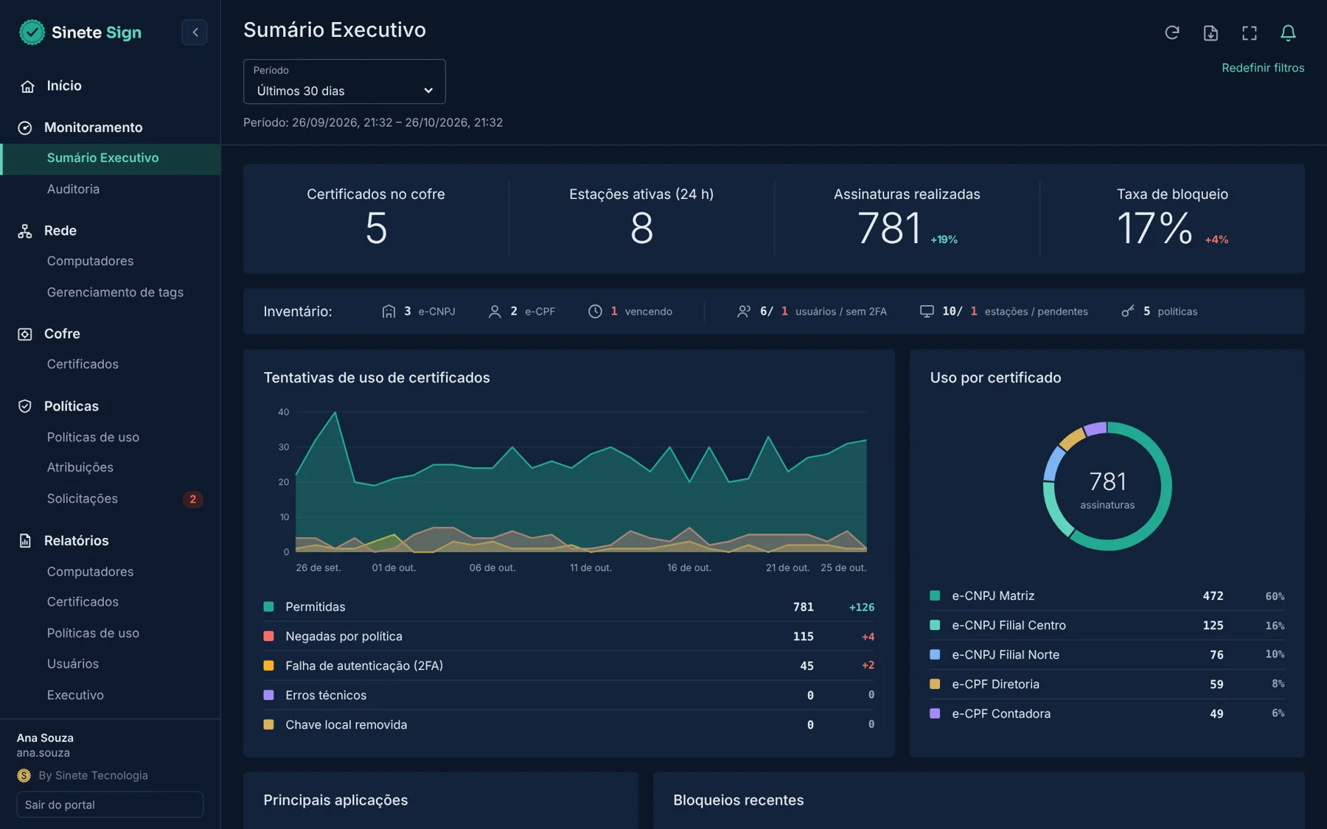
Task: Click the Redefinir filtros link
Action: point(1263,68)
